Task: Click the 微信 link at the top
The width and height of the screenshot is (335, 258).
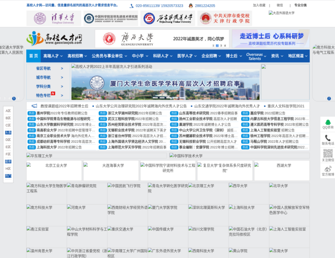Action: point(280,5)
